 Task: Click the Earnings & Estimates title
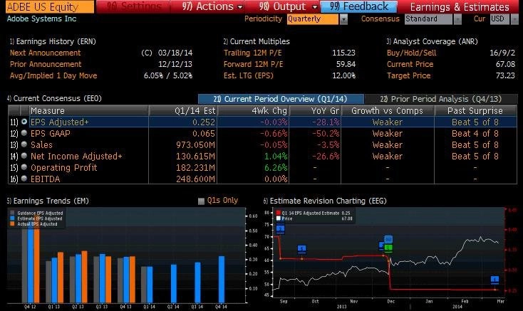pyautogui.click(x=460, y=6)
